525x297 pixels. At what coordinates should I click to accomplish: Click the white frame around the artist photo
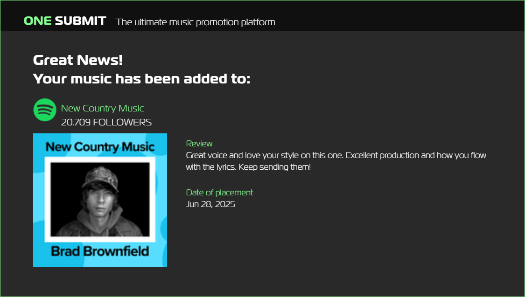[x=47, y=200]
